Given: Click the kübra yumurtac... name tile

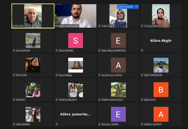Looking at the screenshot, I should (75, 114).
